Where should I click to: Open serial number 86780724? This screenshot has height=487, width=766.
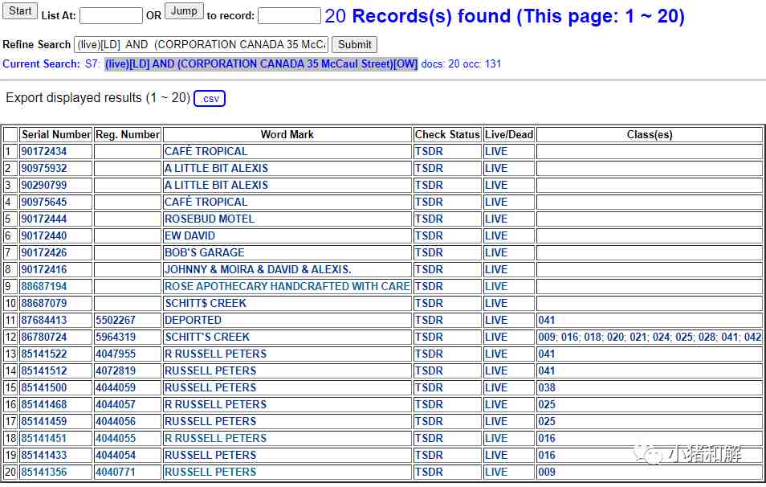tap(44, 337)
